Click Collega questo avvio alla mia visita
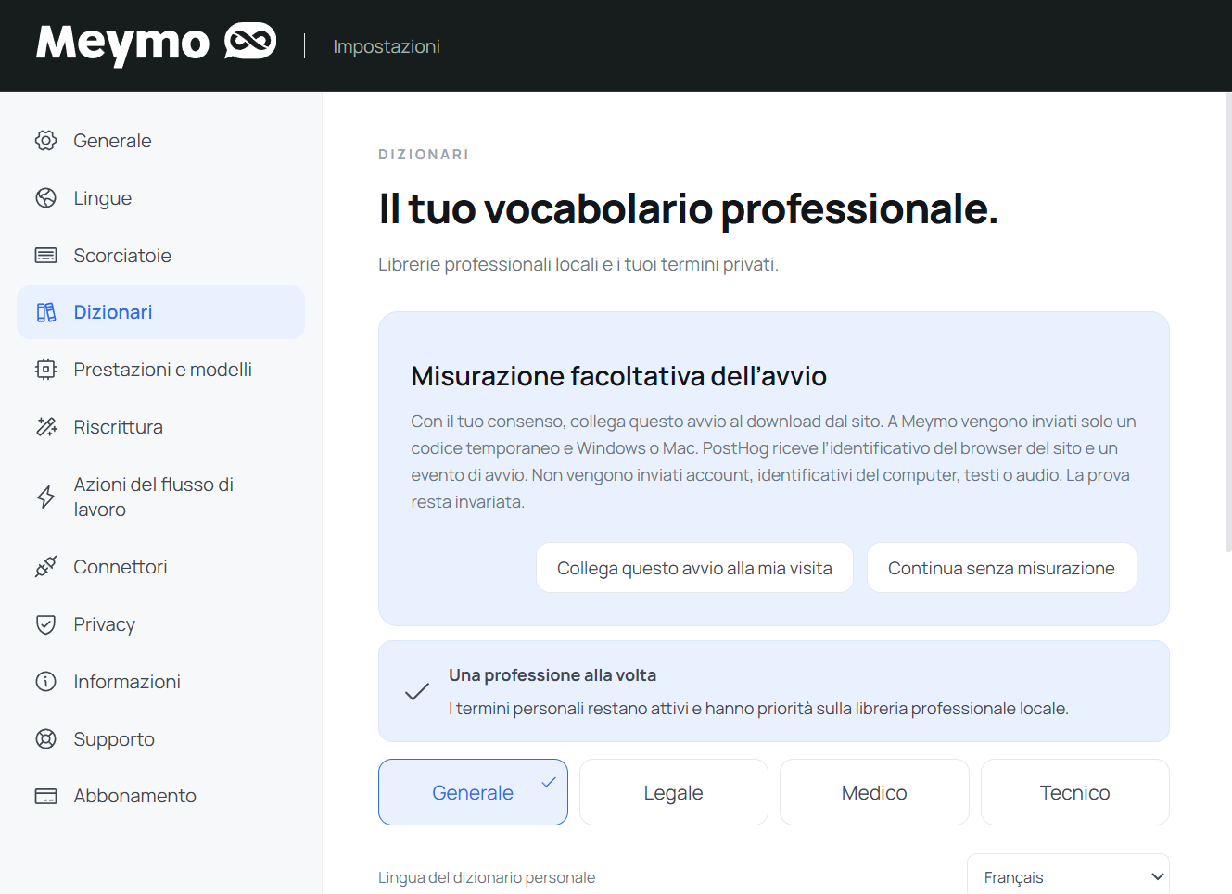1232x894 pixels. 694,568
